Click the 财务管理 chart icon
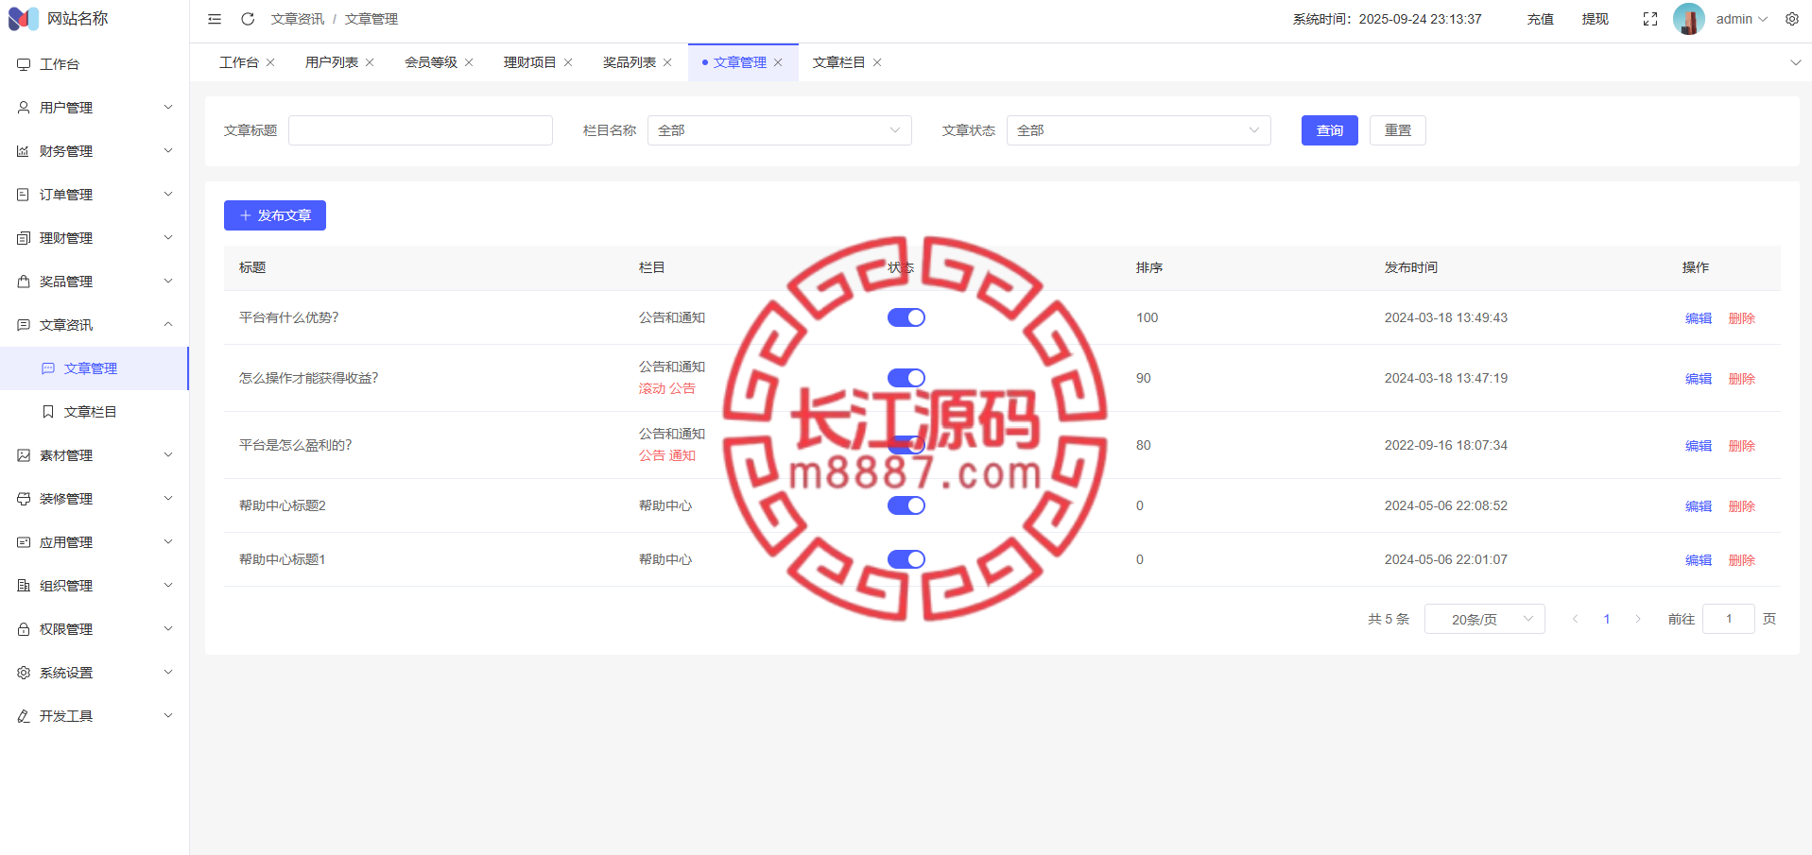Screen dimensions: 1812x855 click(x=24, y=151)
